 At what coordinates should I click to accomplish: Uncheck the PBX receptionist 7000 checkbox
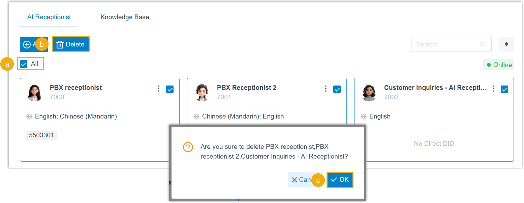(170, 89)
